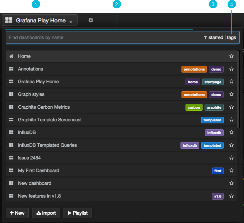Click the graphite tag

click(214, 107)
